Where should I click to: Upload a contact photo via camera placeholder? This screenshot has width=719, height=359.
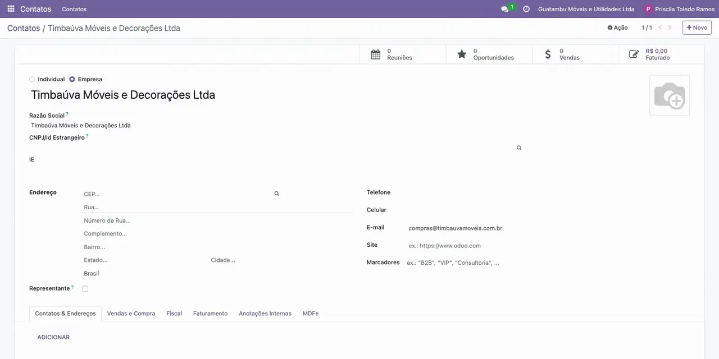[x=669, y=95]
